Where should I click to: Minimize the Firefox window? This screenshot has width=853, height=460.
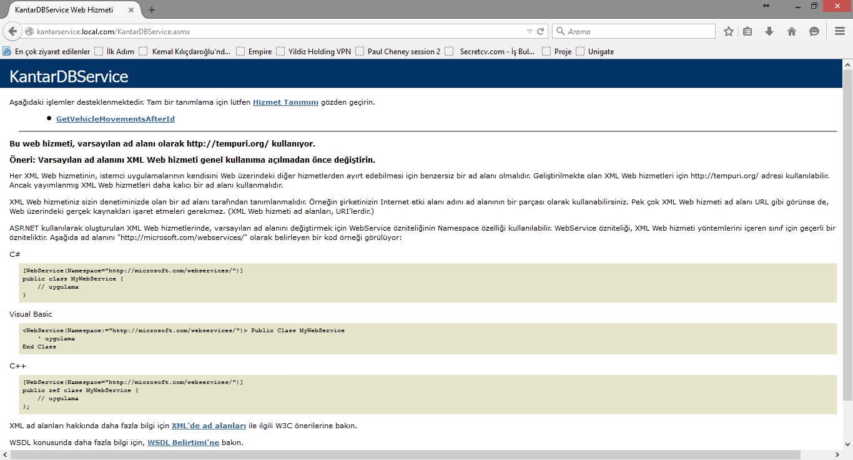[799, 6]
